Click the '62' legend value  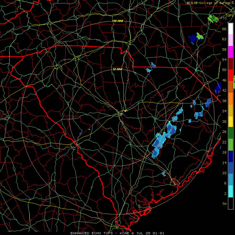[x=224, y=39]
